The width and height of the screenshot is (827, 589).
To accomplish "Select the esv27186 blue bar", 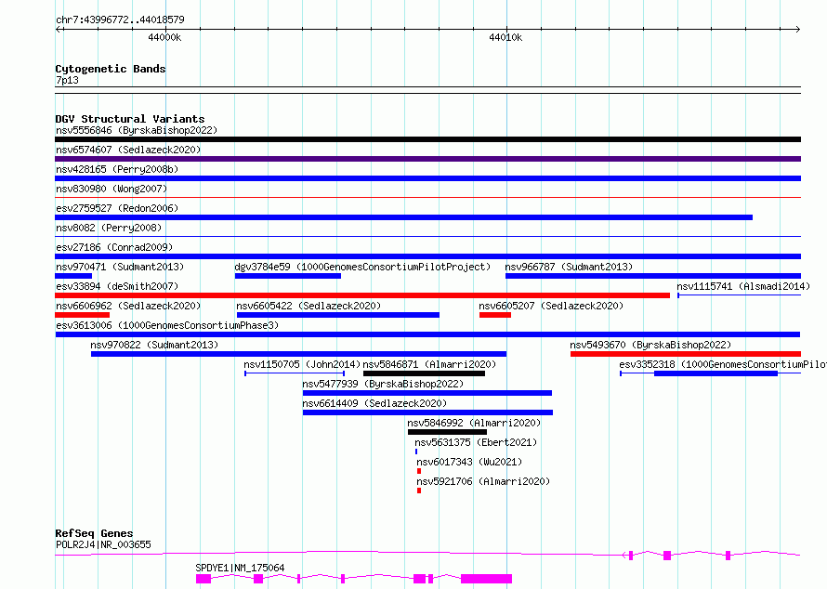I will pyautogui.click(x=427, y=256).
